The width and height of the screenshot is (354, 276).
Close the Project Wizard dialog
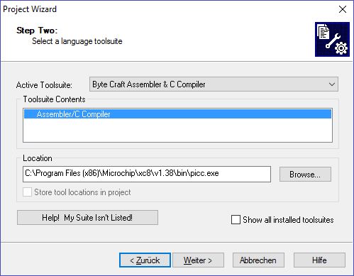coord(343,9)
